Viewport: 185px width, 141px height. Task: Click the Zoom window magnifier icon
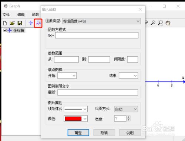click(160, 23)
